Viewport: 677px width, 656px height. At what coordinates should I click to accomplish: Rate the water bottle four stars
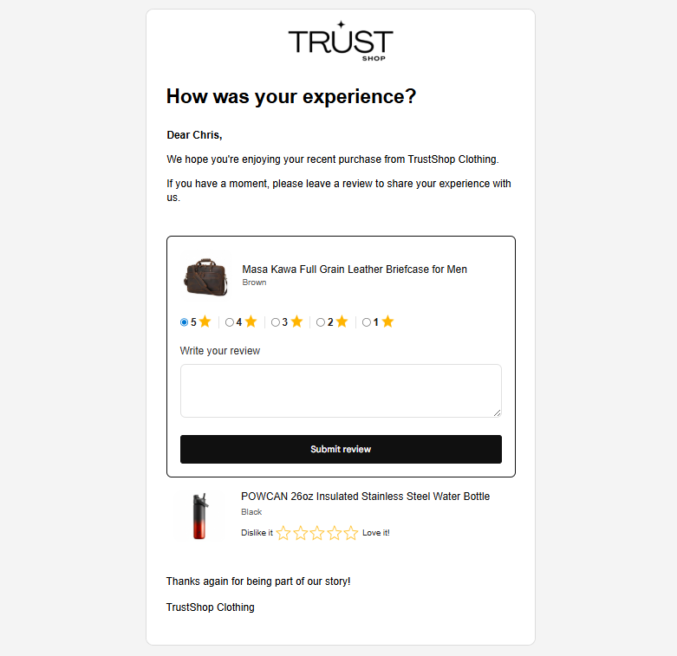click(x=334, y=533)
